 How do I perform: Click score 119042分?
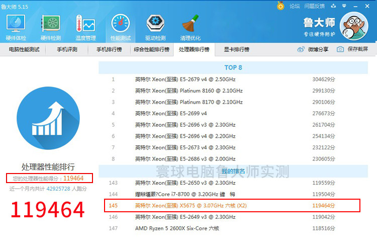coord(324,217)
